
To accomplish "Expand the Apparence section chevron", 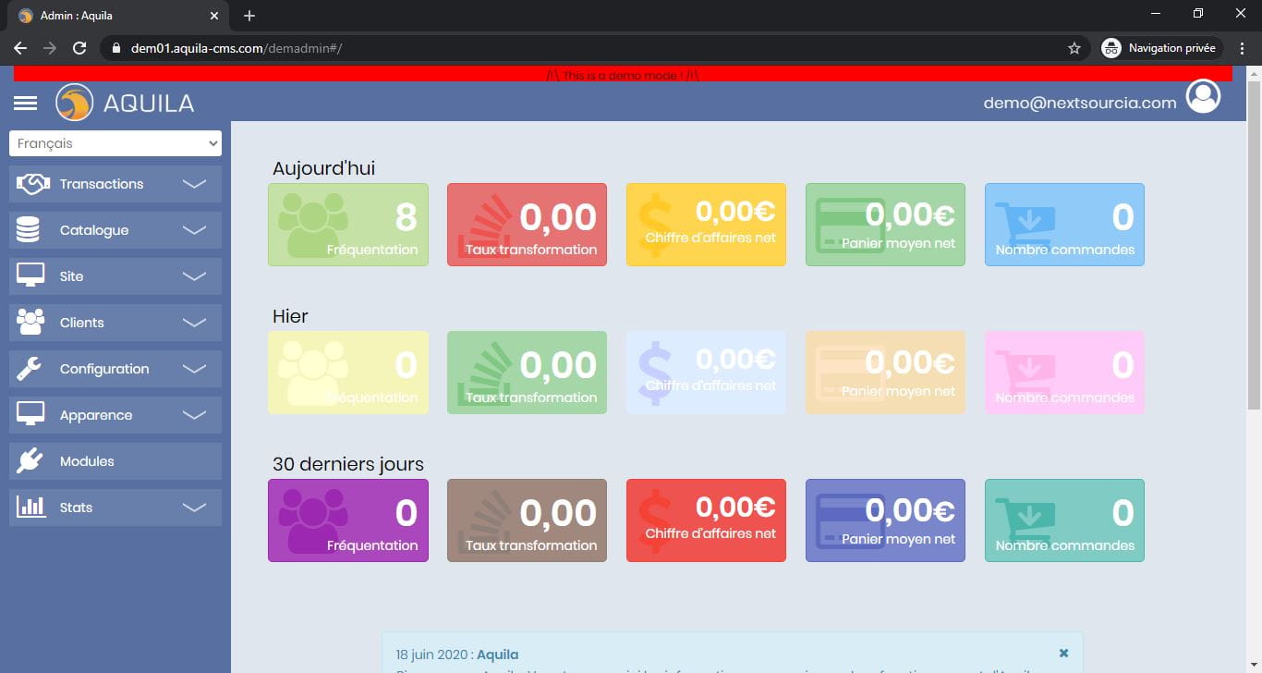I will coord(194,414).
